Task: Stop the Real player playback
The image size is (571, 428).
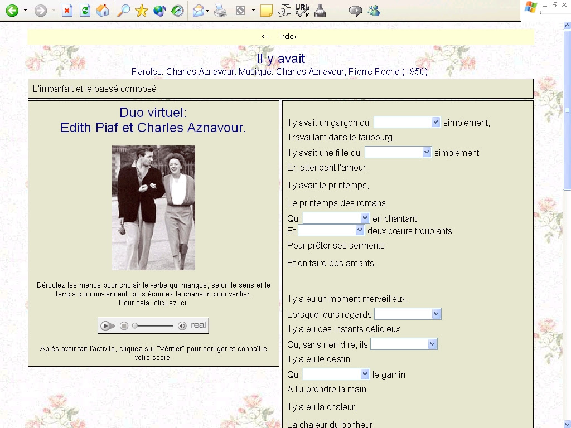Action: click(x=124, y=325)
